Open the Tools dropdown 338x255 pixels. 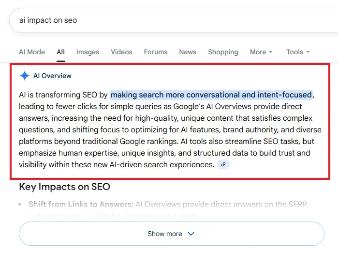298,52
